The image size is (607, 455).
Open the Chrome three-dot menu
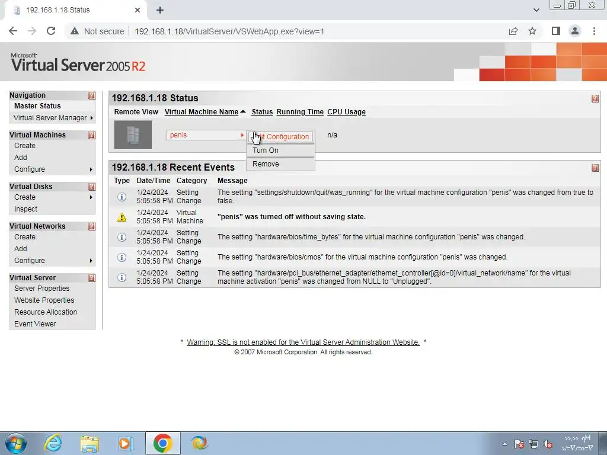(x=594, y=31)
